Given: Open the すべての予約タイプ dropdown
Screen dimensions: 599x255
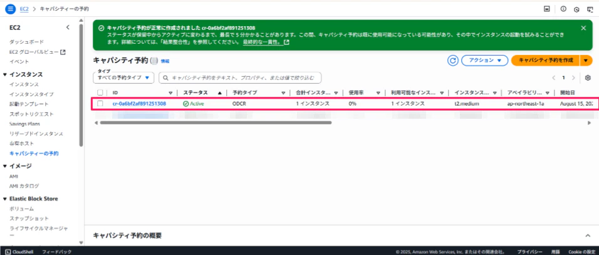Looking at the screenshot, I should [123, 77].
